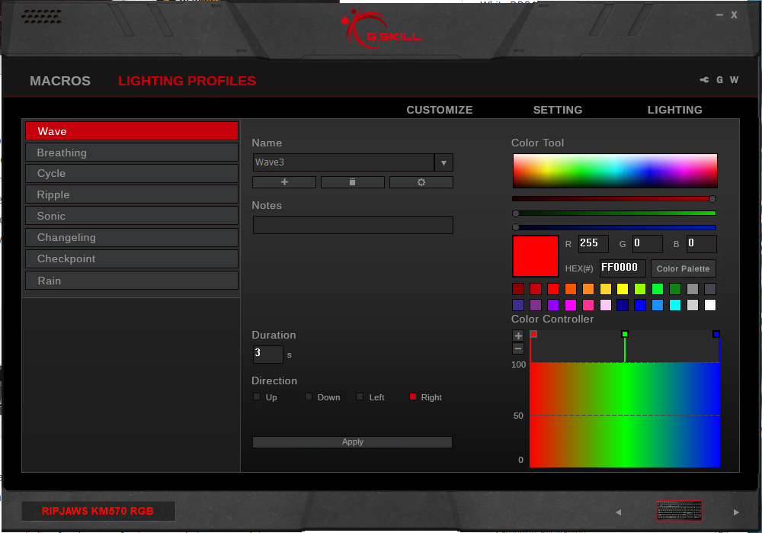Toggle the Right direction checkbox
Image resolution: width=762 pixels, height=533 pixels.
click(x=413, y=397)
